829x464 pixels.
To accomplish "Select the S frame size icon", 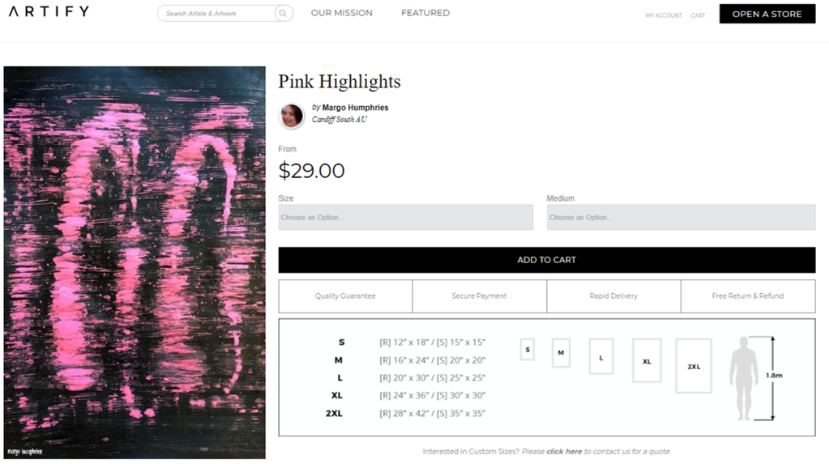I will click(x=528, y=350).
